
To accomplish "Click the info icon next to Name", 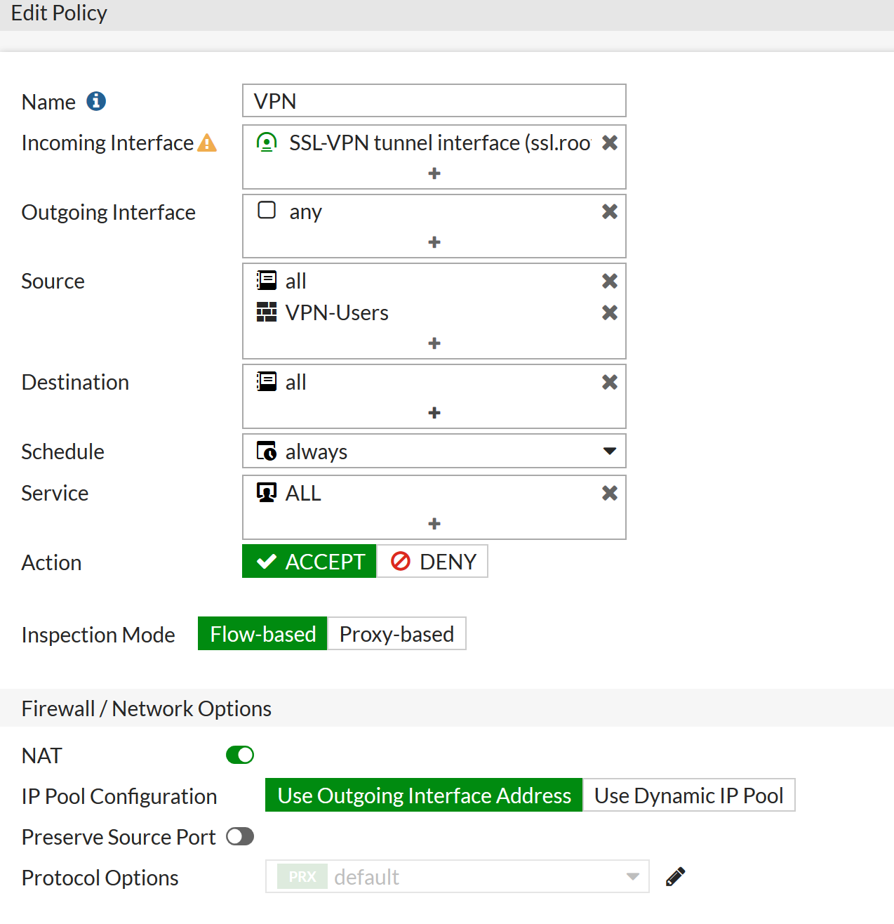I will (x=96, y=102).
